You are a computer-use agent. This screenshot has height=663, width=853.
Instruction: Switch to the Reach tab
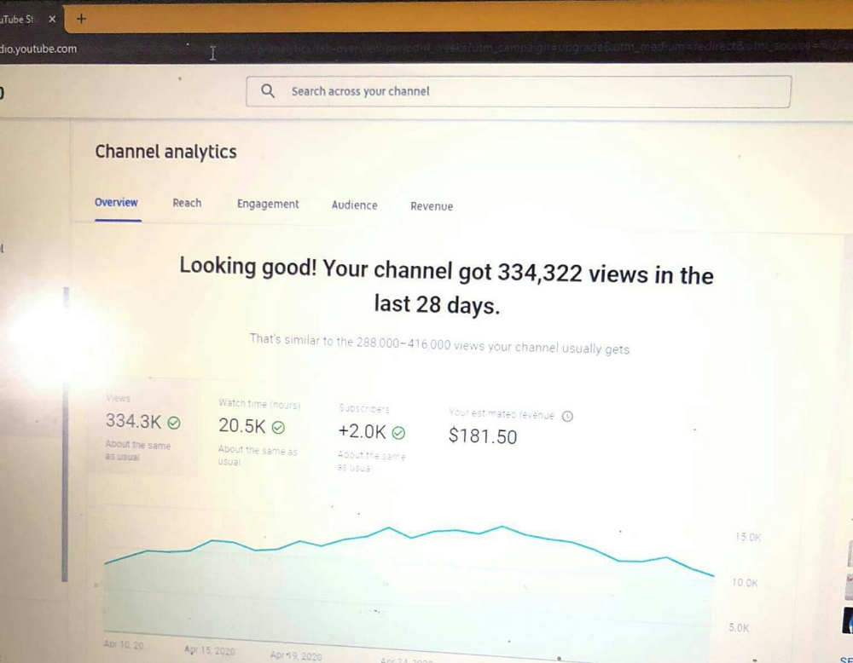(187, 204)
